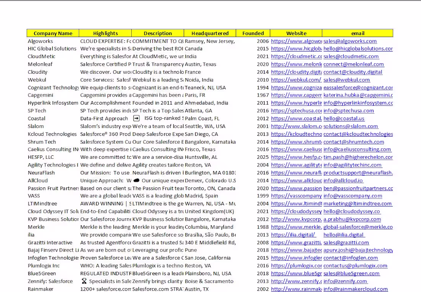Select the founded year 1967 cell
The width and height of the screenshot is (421, 292).
tap(253, 95)
